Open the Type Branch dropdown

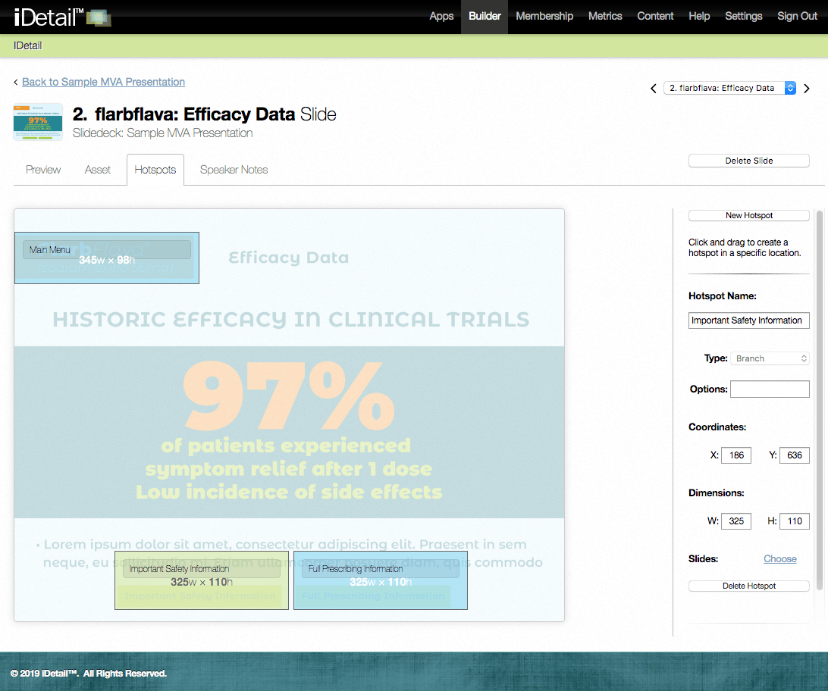(x=770, y=358)
